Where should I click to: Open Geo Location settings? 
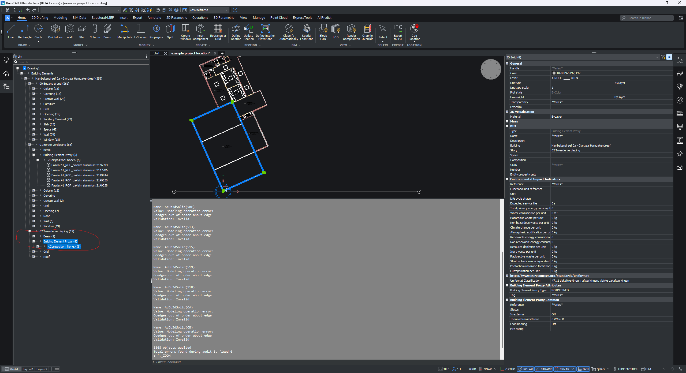[414, 32]
